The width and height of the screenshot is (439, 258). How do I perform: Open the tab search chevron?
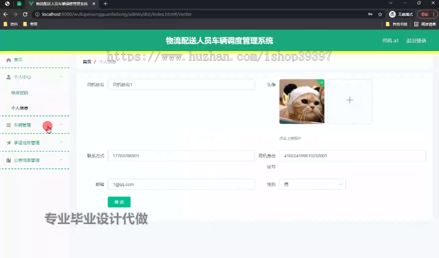point(391,3)
